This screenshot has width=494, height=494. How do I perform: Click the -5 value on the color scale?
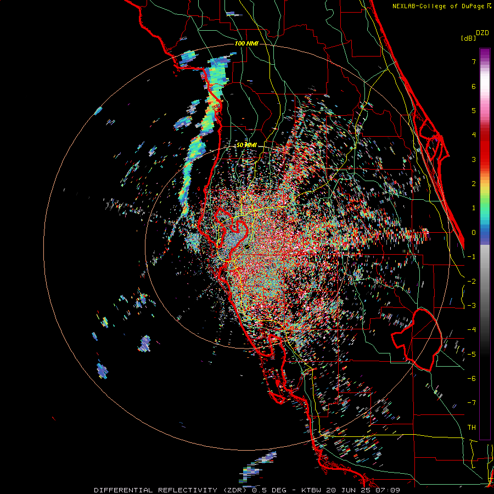(x=471, y=355)
